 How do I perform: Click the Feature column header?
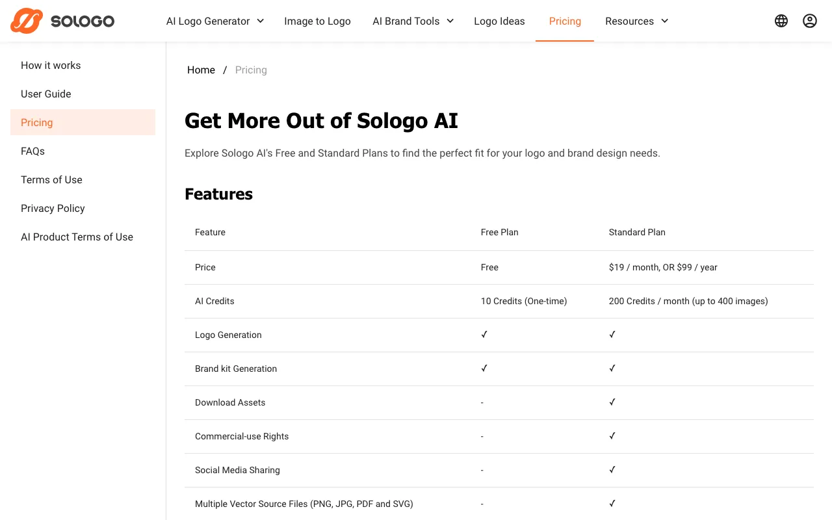(x=210, y=232)
